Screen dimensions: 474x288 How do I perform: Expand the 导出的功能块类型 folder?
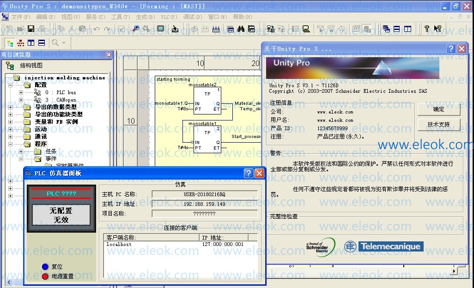[10, 114]
